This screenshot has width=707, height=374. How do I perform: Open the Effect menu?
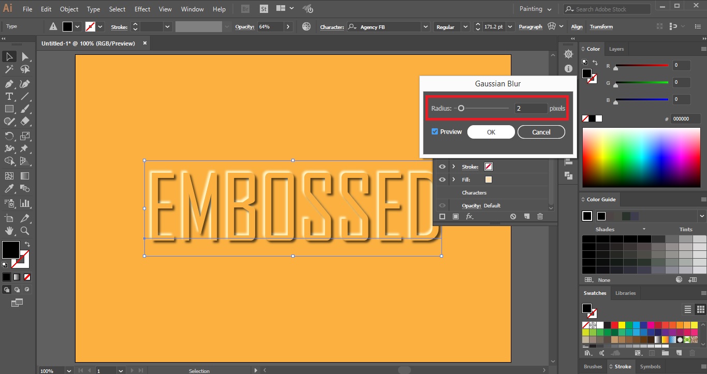point(142,9)
